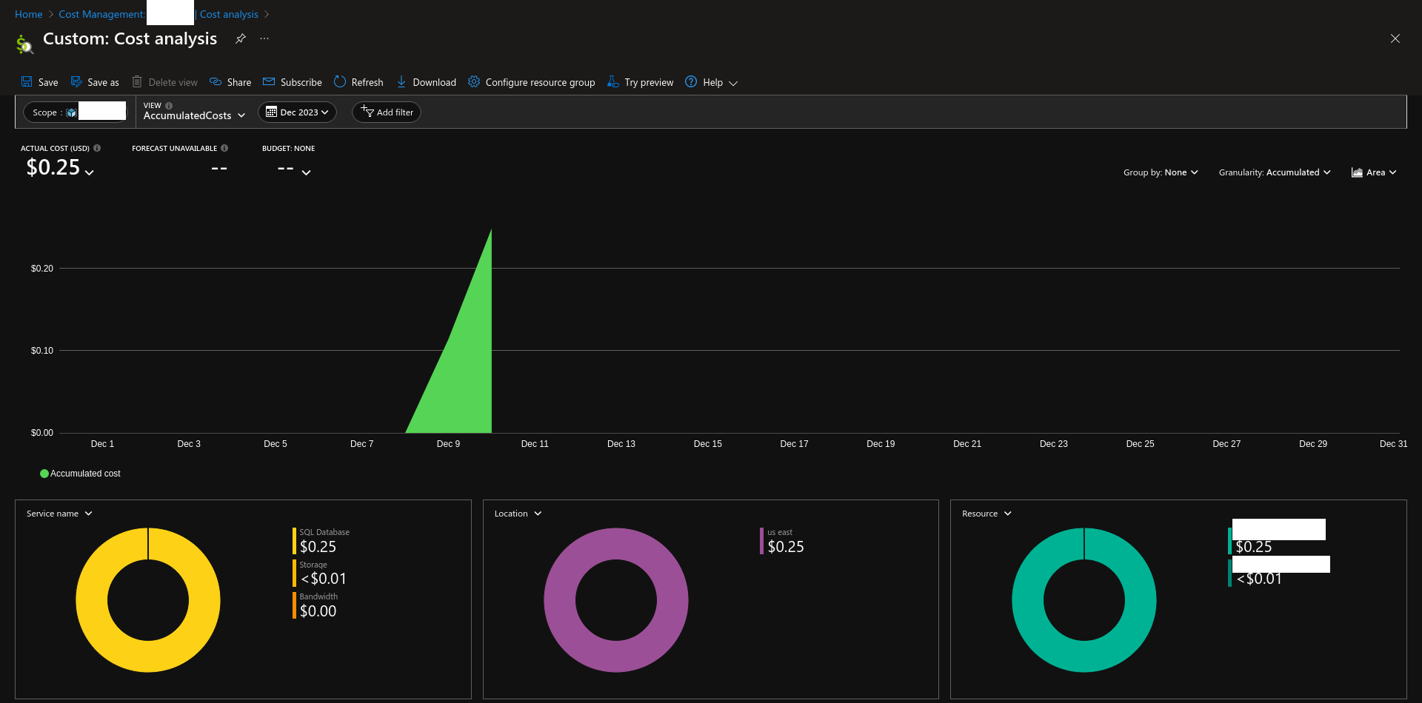
Task: Click the Try preview flask icon
Action: [x=612, y=81]
